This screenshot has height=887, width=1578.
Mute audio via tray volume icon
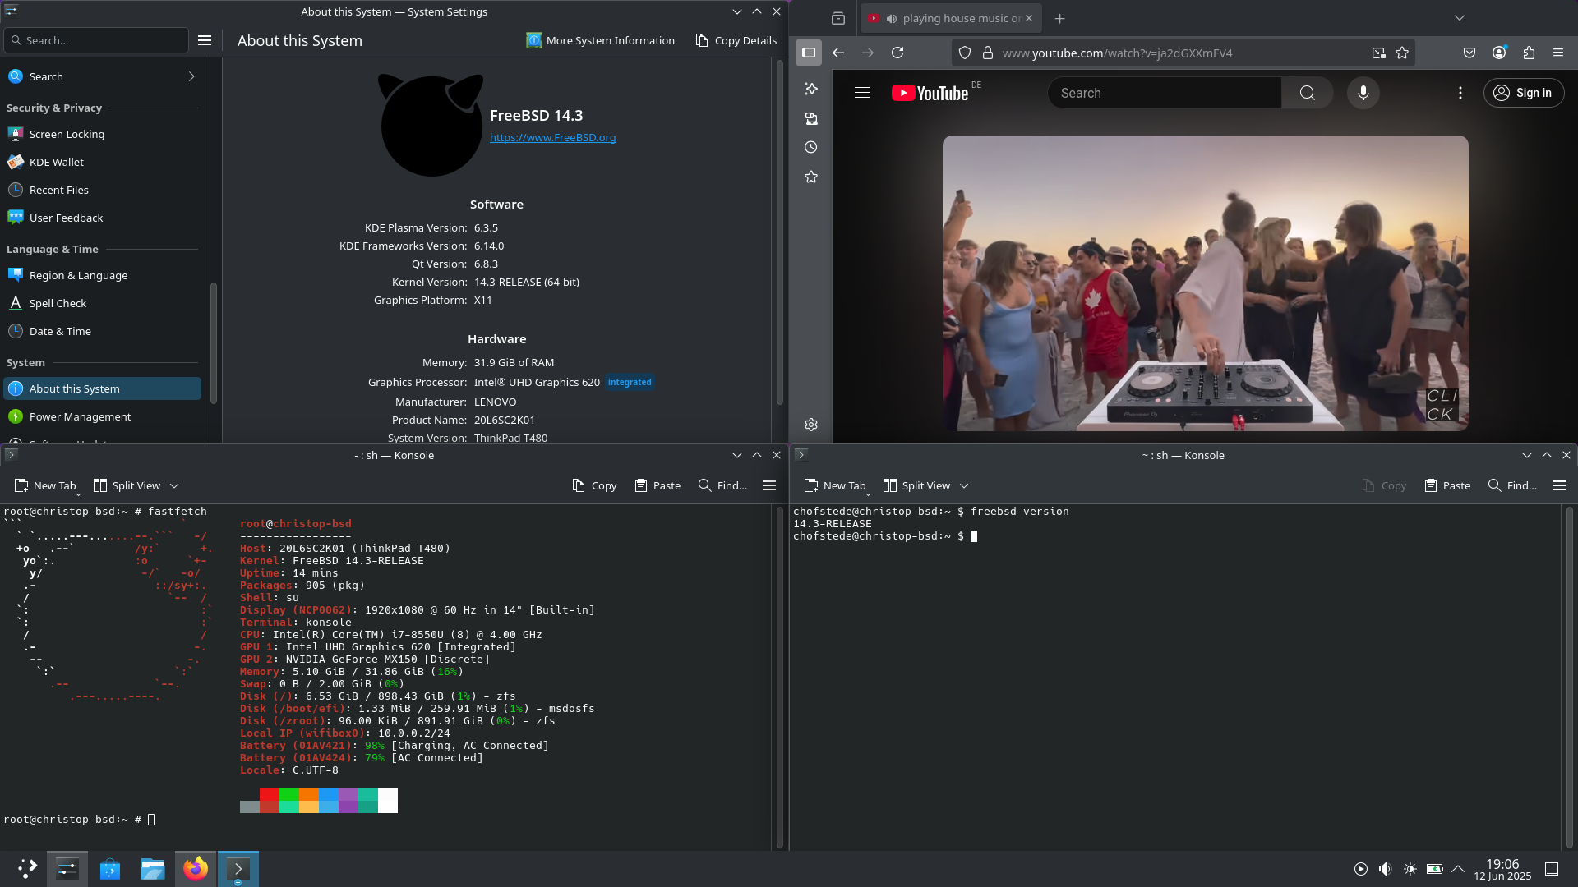[x=1385, y=869]
